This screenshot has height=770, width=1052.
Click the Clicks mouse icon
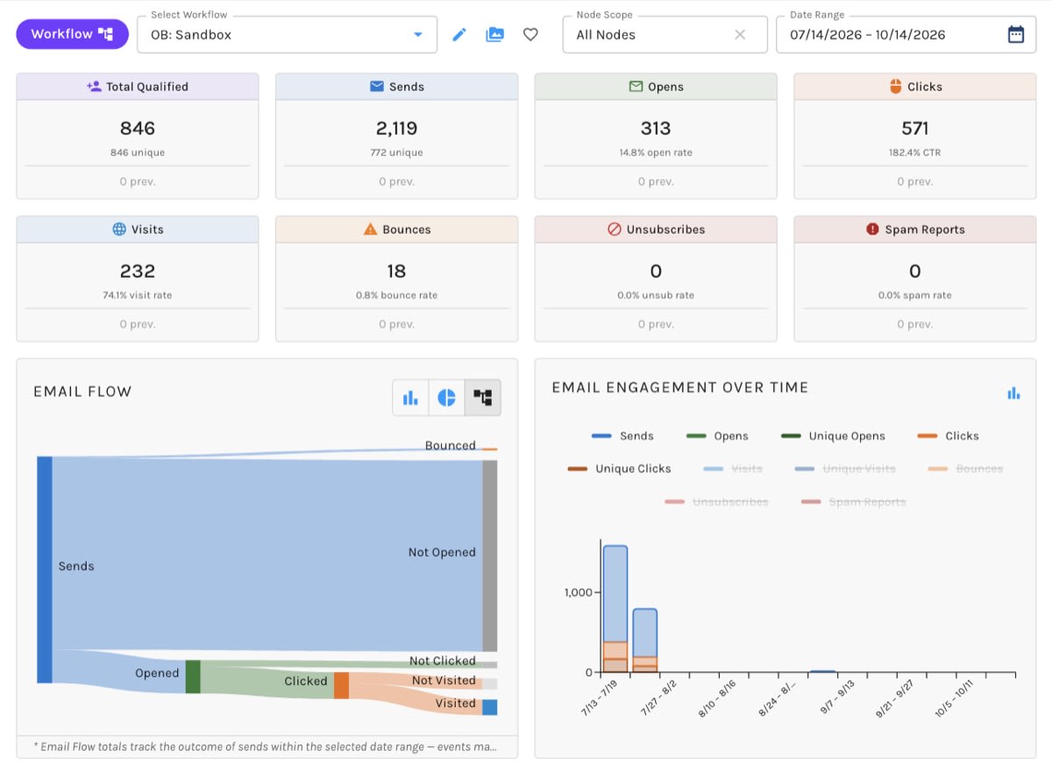coord(895,87)
